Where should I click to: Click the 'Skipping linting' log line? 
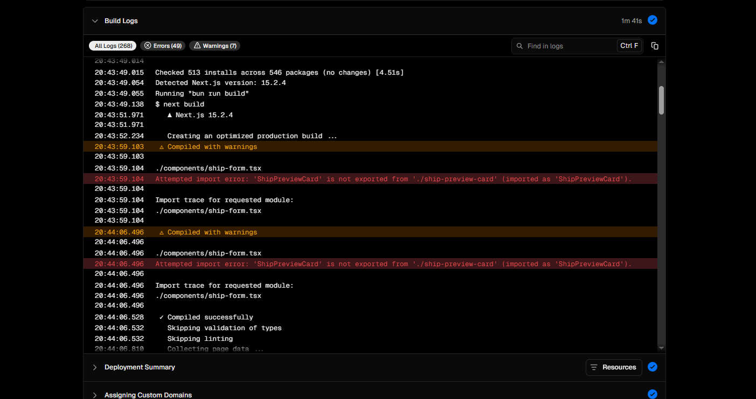coord(370,339)
